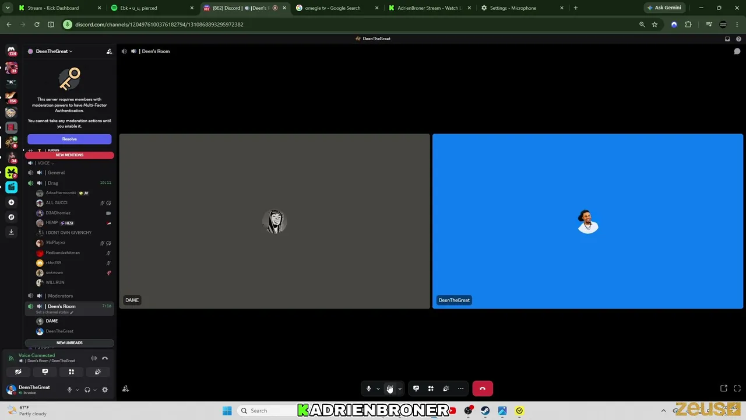Open Steam from the Windows taskbar
The image size is (746, 420).
click(x=485, y=411)
